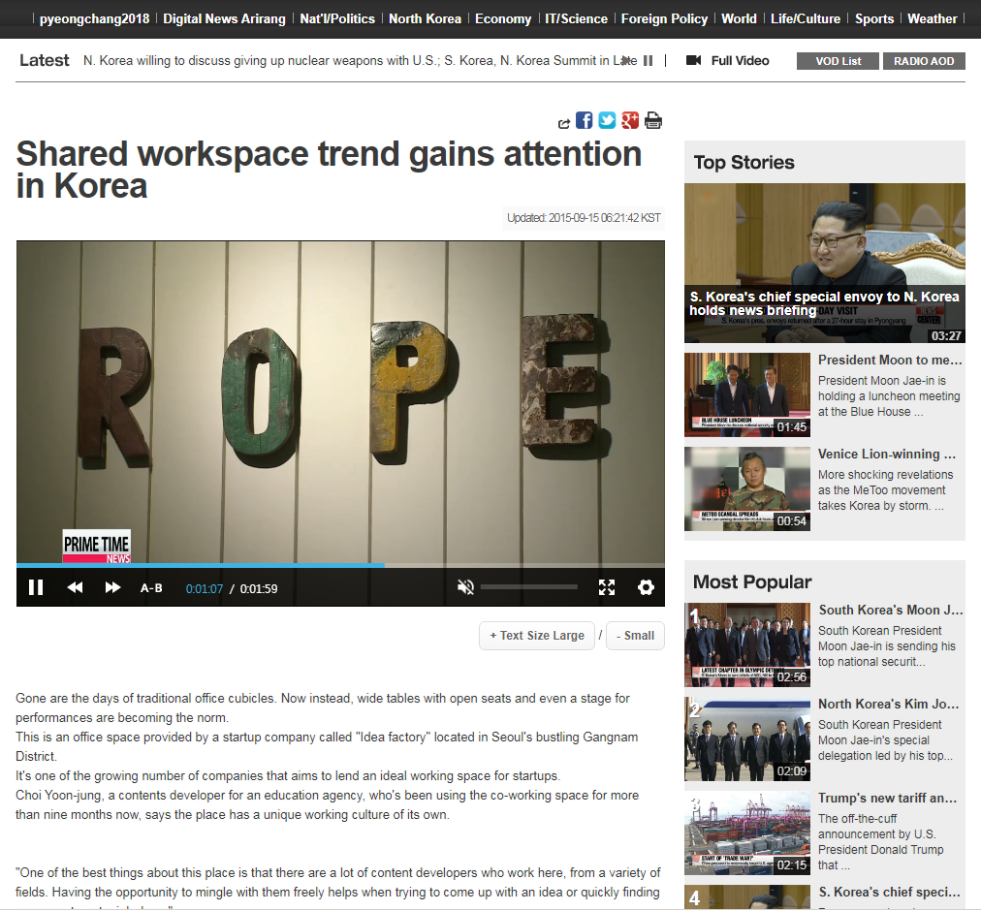Print the article
This screenshot has width=981, height=911.
pyautogui.click(x=653, y=120)
